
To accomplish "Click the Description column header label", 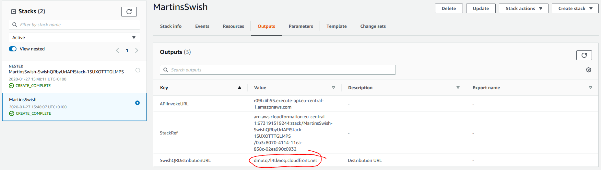I will (x=360, y=88).
